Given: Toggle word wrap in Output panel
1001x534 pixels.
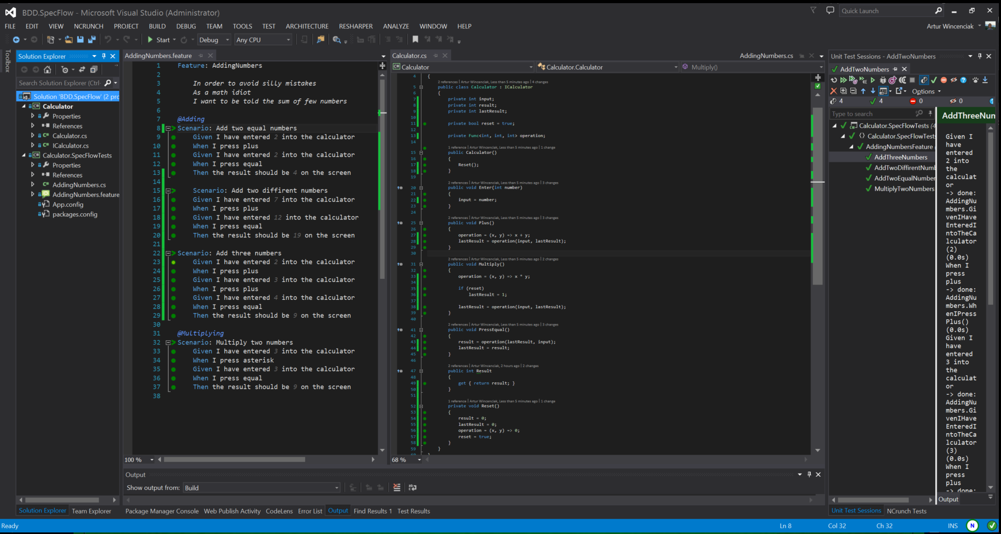Looking at the screenshot, I should pyautogui.click(x=413, y=488).
